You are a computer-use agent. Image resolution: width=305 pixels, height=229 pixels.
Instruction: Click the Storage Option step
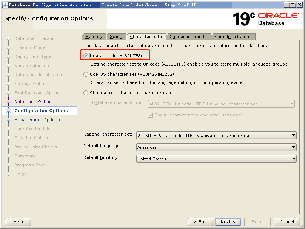(x=31, y=84)
